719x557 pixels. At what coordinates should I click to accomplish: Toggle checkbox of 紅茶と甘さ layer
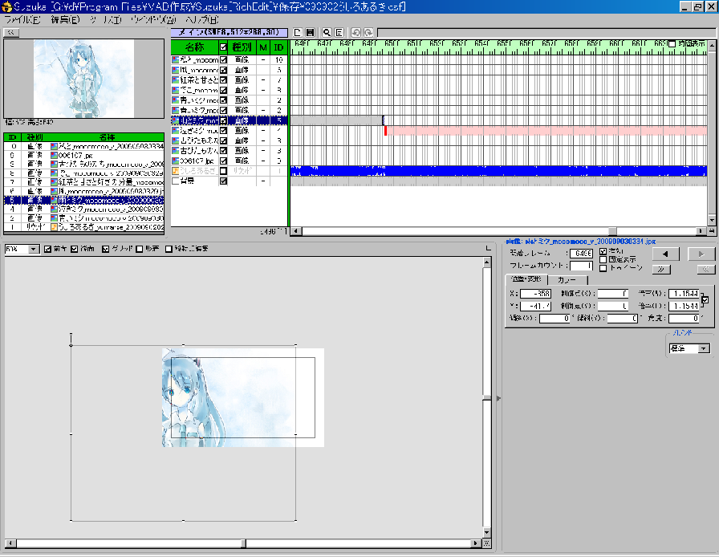(x=223, y=79)
